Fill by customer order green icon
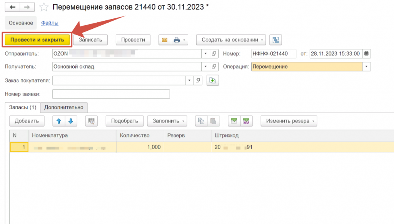 click(212, 80)
